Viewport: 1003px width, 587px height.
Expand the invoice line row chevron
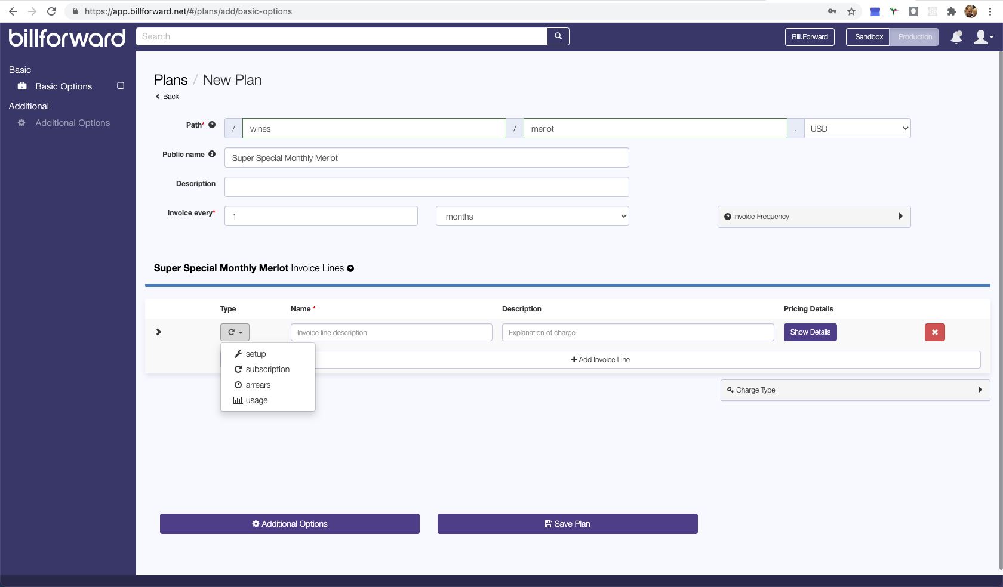click(x=158, y=332)
